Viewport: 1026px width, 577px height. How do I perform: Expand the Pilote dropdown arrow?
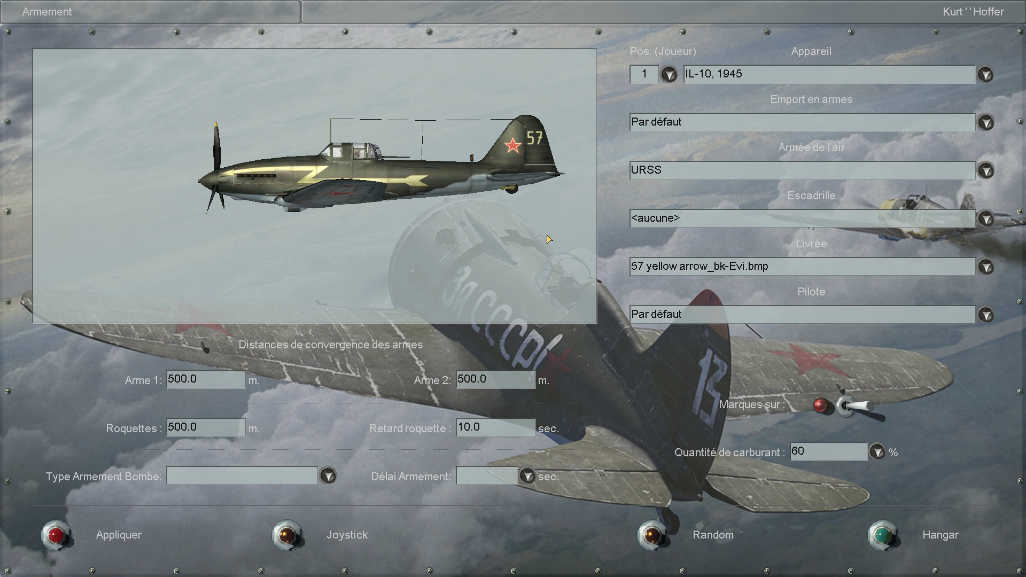coord(985,315)
